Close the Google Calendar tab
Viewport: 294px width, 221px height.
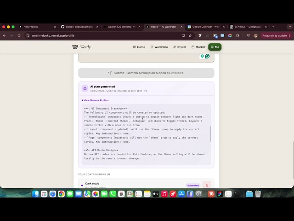click(x=224, y=27)
